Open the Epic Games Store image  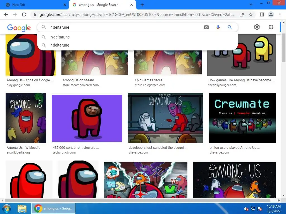(x=168, y=62)
